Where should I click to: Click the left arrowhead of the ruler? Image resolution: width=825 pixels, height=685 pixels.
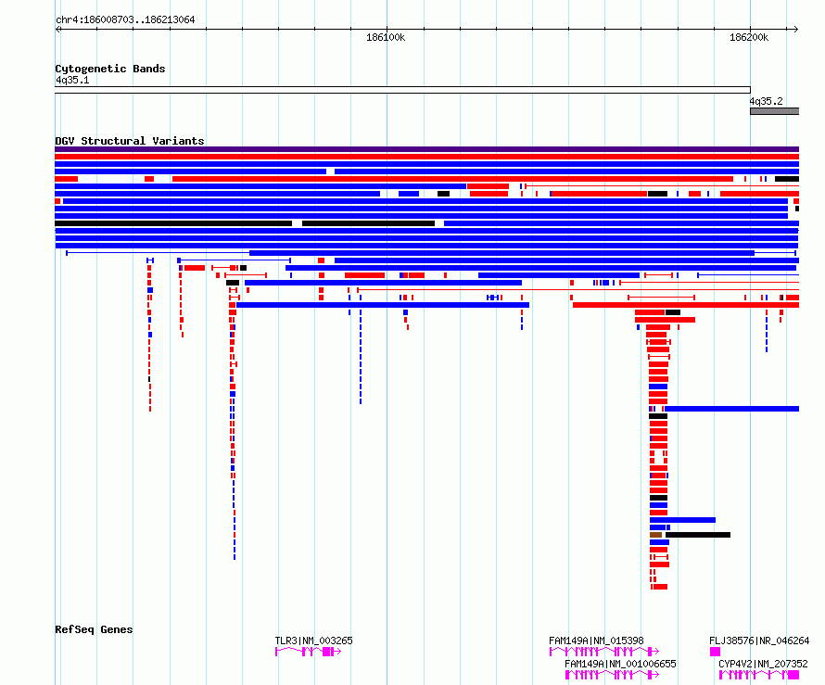(x=57, y=29)
